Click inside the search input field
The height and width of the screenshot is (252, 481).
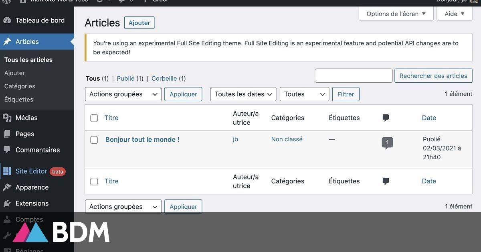point(353,75)
